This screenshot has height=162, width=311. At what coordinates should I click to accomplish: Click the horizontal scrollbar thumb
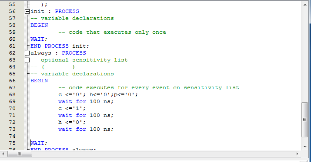tap(20, 154)
